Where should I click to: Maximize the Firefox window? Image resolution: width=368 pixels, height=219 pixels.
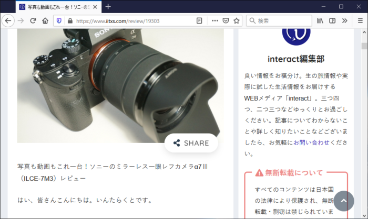tap(341, 7)
